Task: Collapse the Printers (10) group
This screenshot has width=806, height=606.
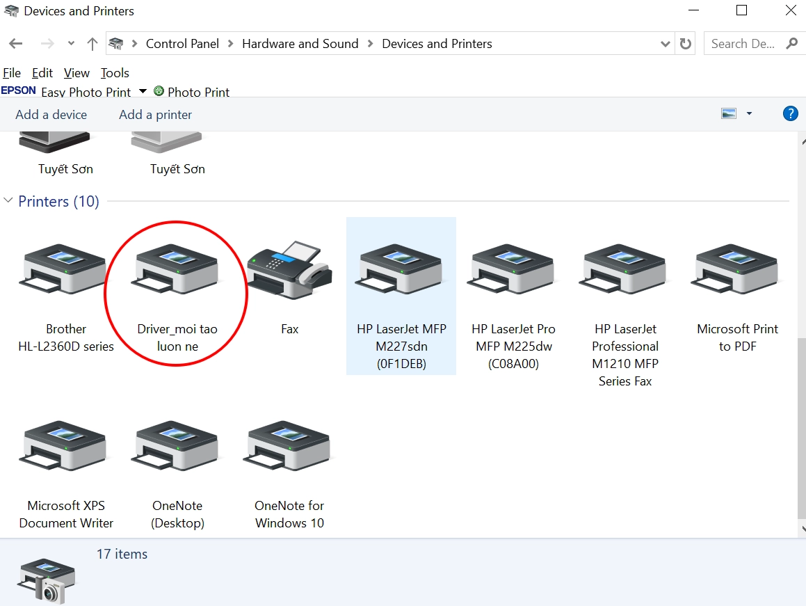Action: (8, 201)
